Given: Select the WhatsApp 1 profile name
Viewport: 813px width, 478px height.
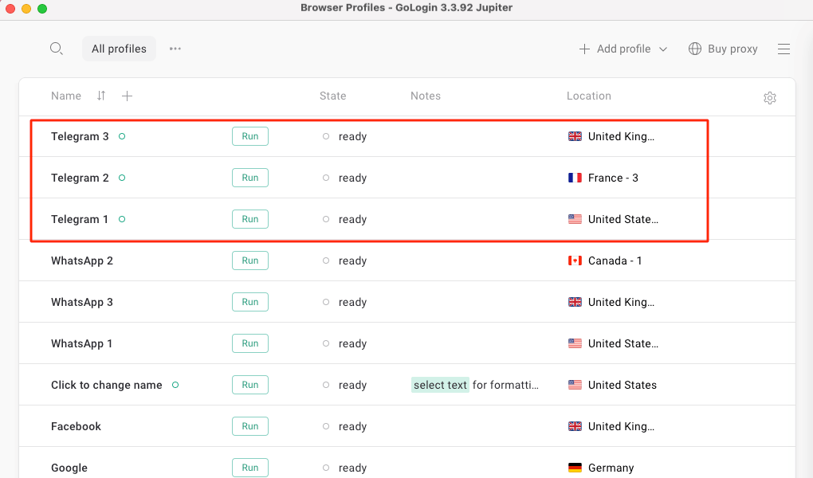Looking at the screenshot, I should [81, 343].
